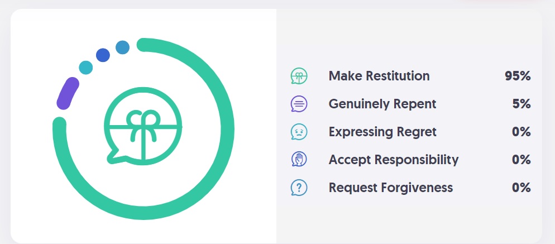Screen dimensions: 555x244
Task: Click the sad face Expressing Regret icon
Action: pyautogui.click(x=299, y=132)
